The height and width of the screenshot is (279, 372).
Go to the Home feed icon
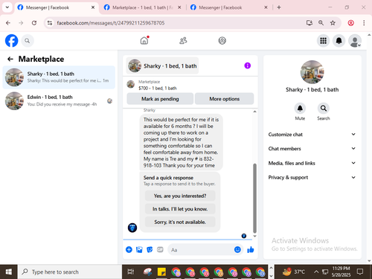[x=144, y=40]
